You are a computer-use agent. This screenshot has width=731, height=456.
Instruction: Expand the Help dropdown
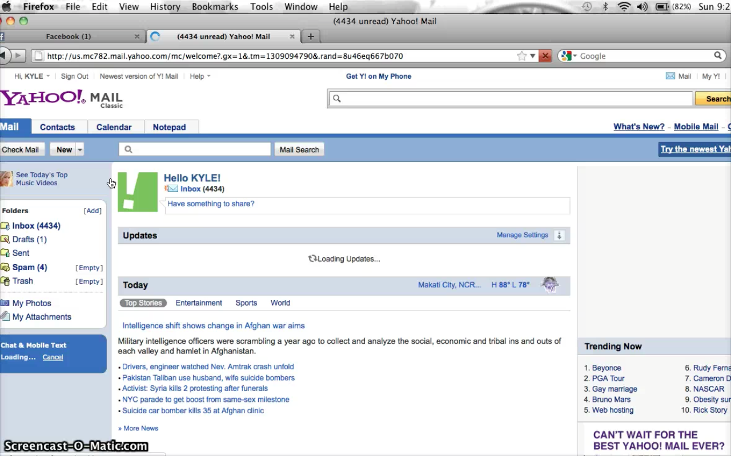click(200, 76)
